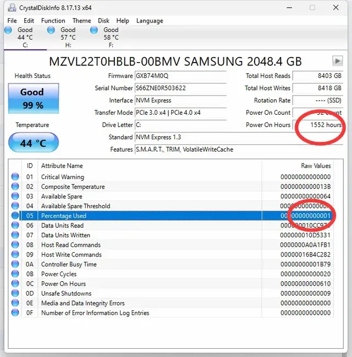Open the Help menu
The width and height of the screenshot is (352, 357).
[x=123, y=21]
